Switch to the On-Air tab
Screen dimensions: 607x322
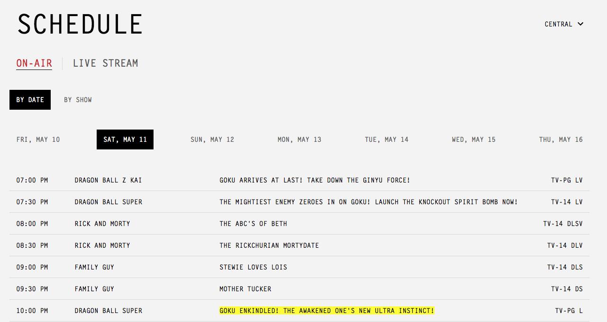coord(34,63)
